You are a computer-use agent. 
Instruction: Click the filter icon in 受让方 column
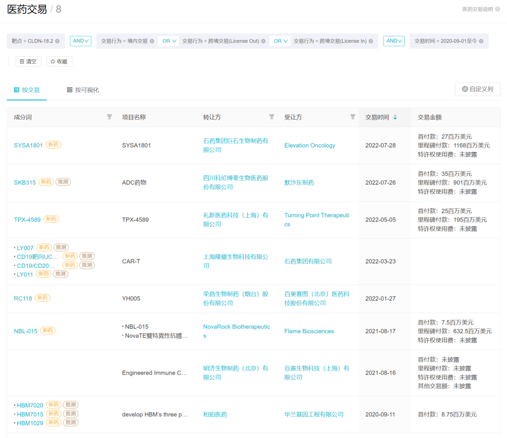pos(353,117)
